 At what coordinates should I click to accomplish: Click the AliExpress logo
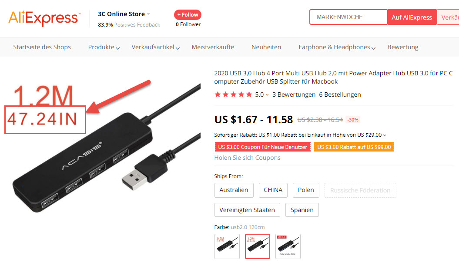tap(44, 18)
